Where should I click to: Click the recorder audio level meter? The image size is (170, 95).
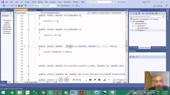[86, 80]
